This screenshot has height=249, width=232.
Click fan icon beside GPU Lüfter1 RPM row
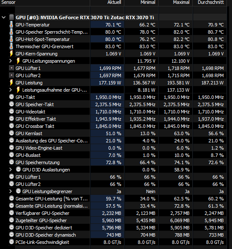[x=12, y=68]
